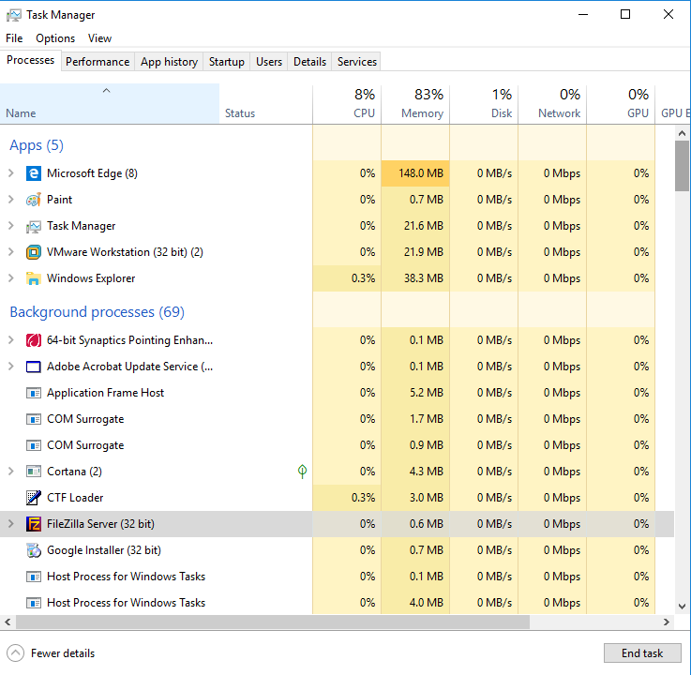Click the Google Installer icon
Viewport: 691px width, 675px height.
pyautogui.click(x=34, y=550)
